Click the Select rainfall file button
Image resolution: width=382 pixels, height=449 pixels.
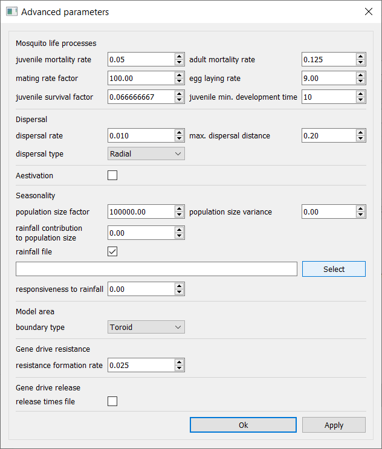click(334, 269)
